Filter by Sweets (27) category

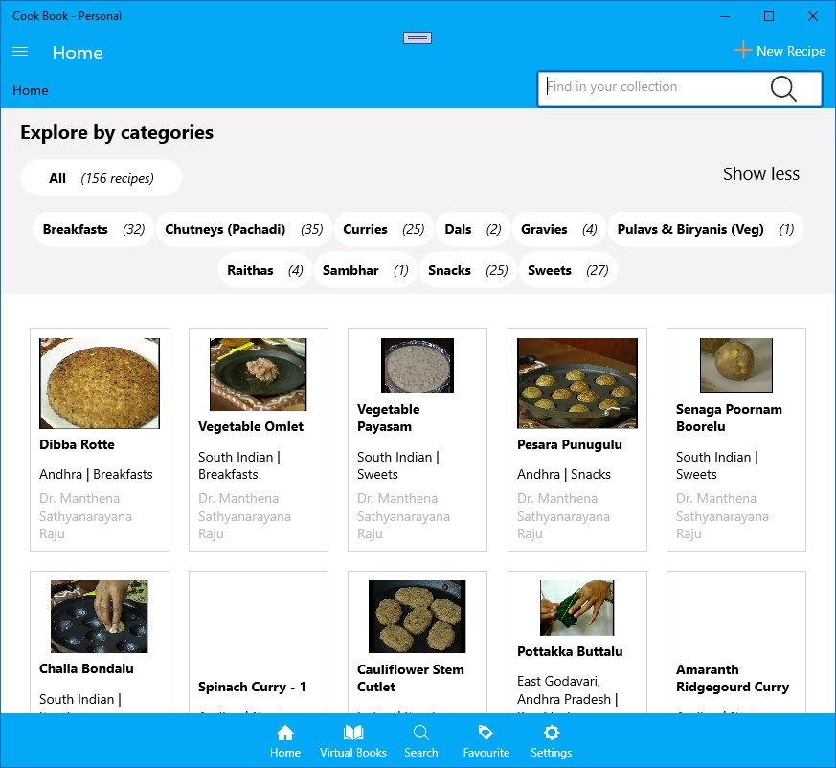(568, 270)
